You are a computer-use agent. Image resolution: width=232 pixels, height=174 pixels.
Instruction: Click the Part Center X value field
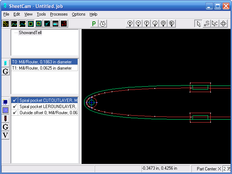point(227,169)
